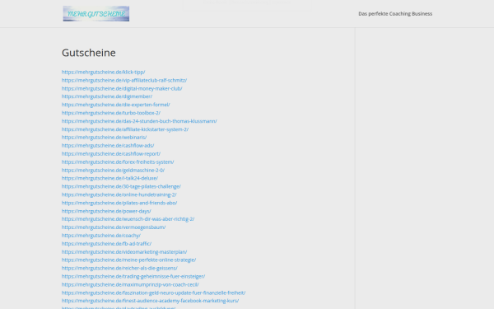Open the trading-geheimnisse-fuer-einsteiger link
This screenshot has width=494, height=309.
tap(133, 276)
